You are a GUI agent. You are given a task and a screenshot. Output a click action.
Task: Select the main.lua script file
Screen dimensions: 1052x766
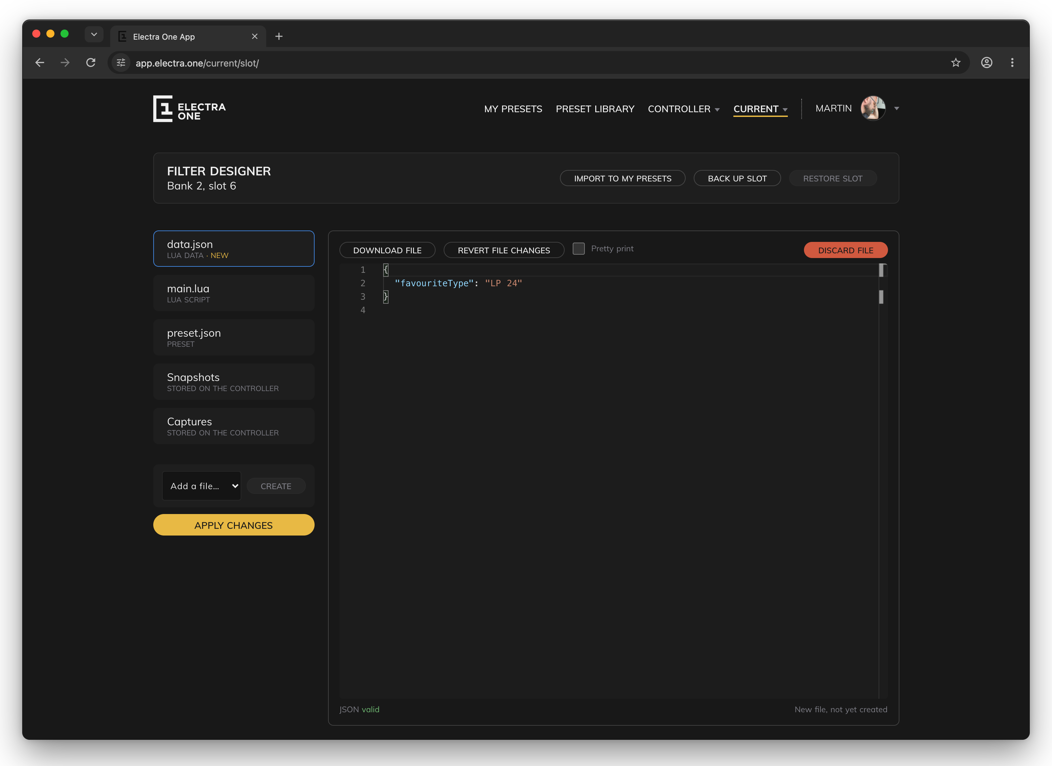[234, 293]
